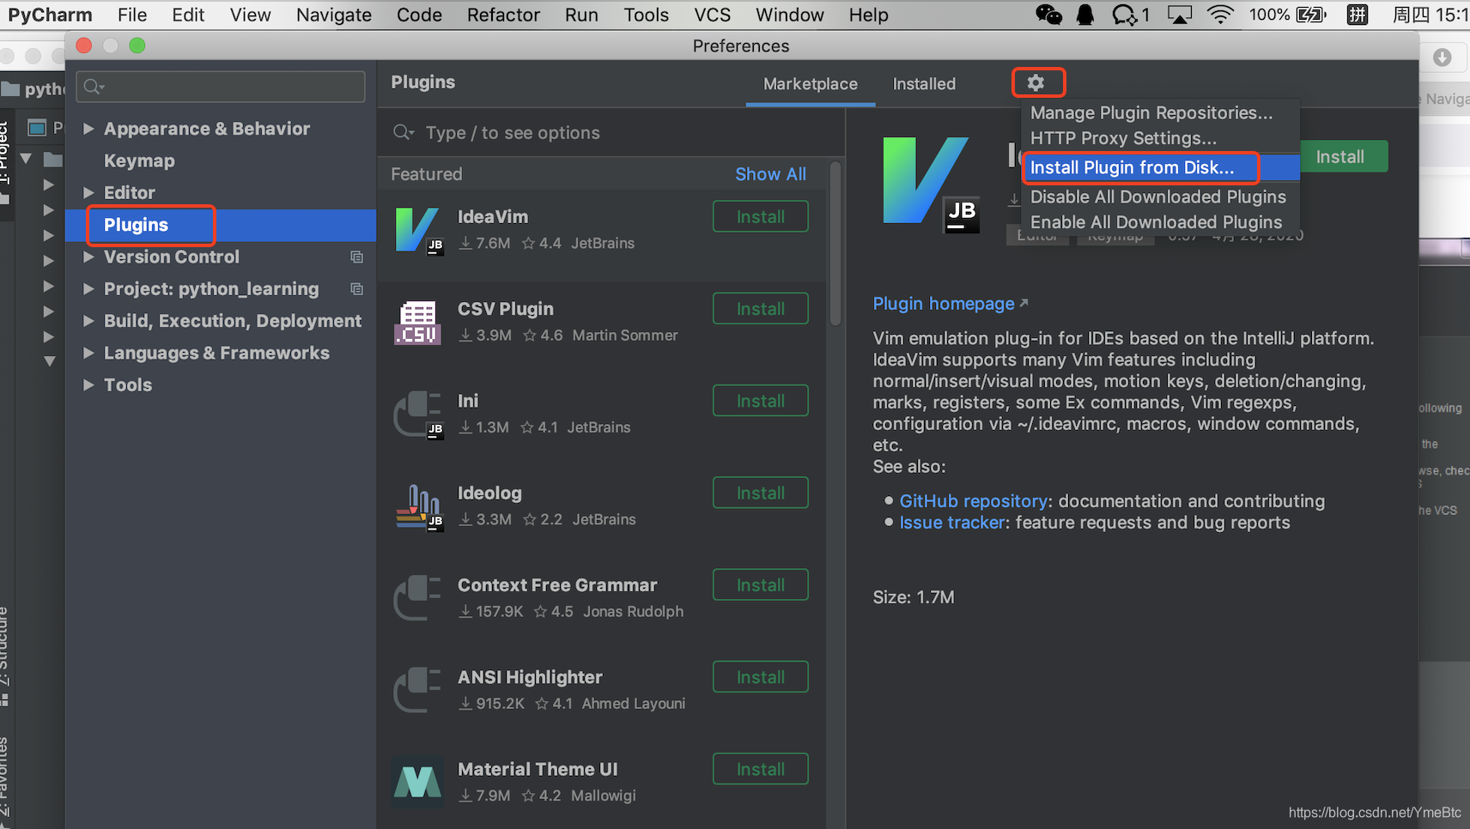This screenshot has height=829, width=1470.
Task: Click Show All featured plugins link
Action: point(770,174)
